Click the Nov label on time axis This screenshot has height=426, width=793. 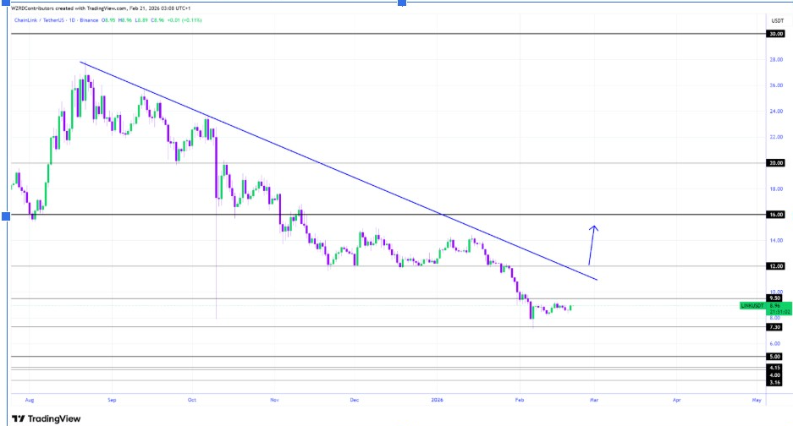click(274, 400)
